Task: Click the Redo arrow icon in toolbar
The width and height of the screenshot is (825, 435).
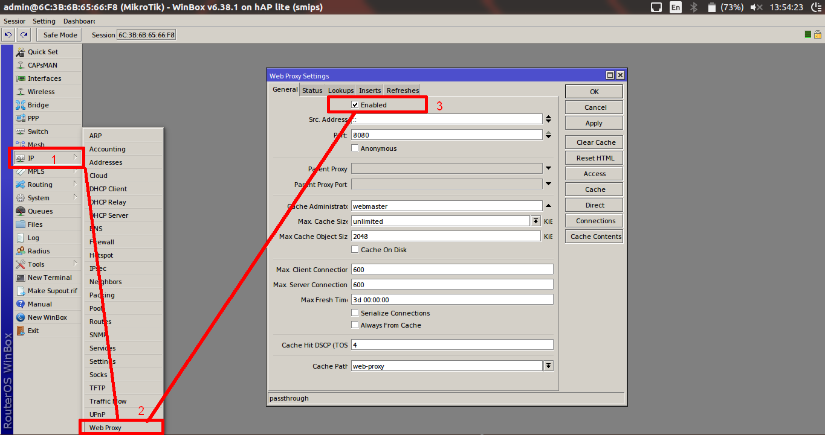Action: [x=24, y=35]
